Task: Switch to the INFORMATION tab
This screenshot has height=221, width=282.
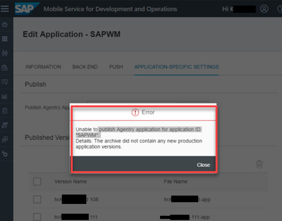Action: 43,67
